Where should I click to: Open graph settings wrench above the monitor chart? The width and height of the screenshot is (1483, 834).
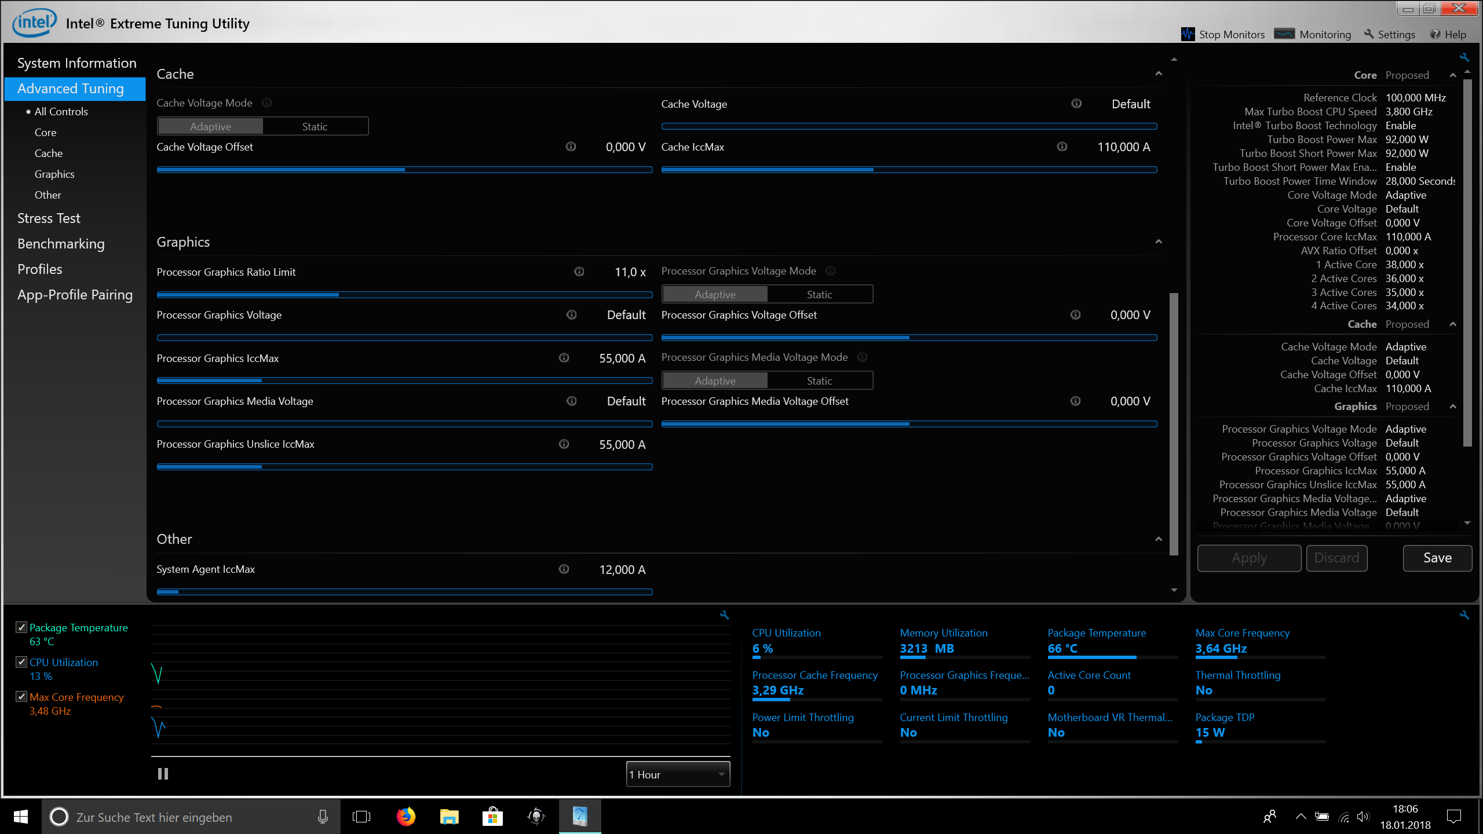point(724,615)
